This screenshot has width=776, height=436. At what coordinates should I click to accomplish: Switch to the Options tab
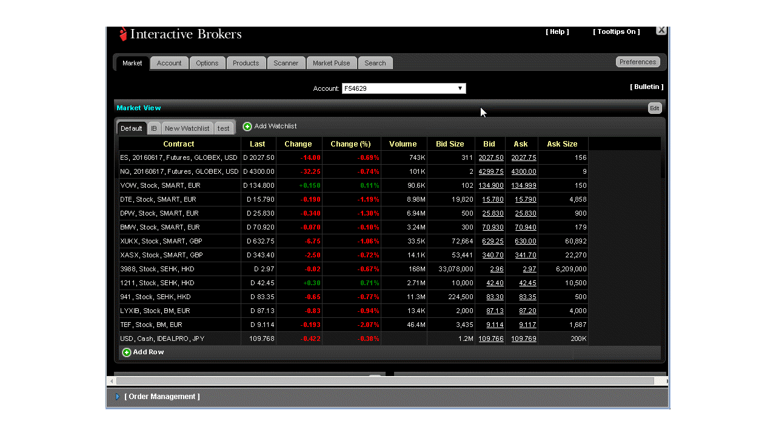pyautogui.click(x=207, y=63)
